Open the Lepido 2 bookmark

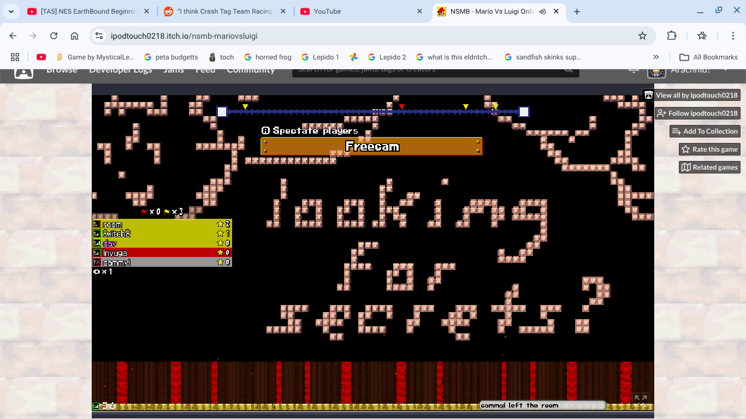(387, 57)
